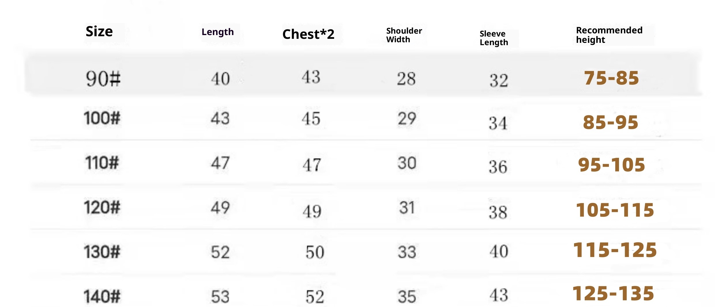Click the 85-95 recommended height value

click(x=610, y=122)
